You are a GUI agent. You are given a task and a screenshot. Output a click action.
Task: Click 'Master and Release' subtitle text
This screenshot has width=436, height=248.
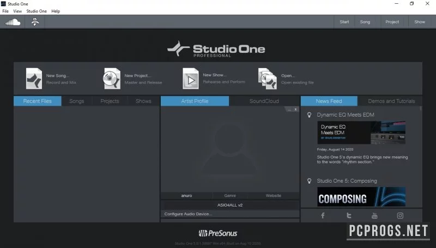pyautogui.click(x=143, y=82)
